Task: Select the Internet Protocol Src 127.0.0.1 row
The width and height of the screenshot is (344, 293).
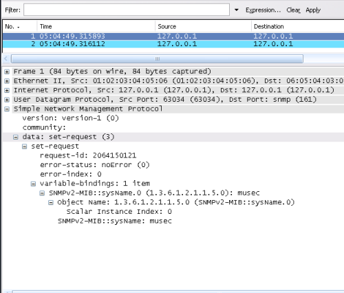Action: click(x=174, y=90)
